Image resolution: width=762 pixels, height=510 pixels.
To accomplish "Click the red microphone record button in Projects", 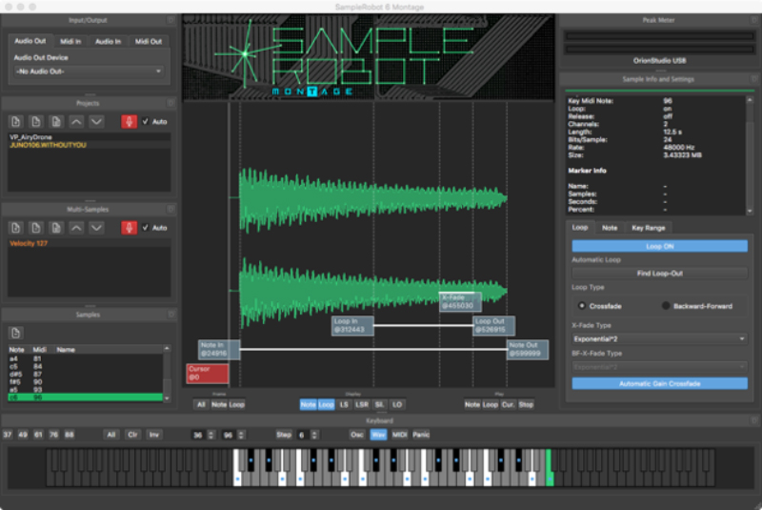I will tap(129, 122).
